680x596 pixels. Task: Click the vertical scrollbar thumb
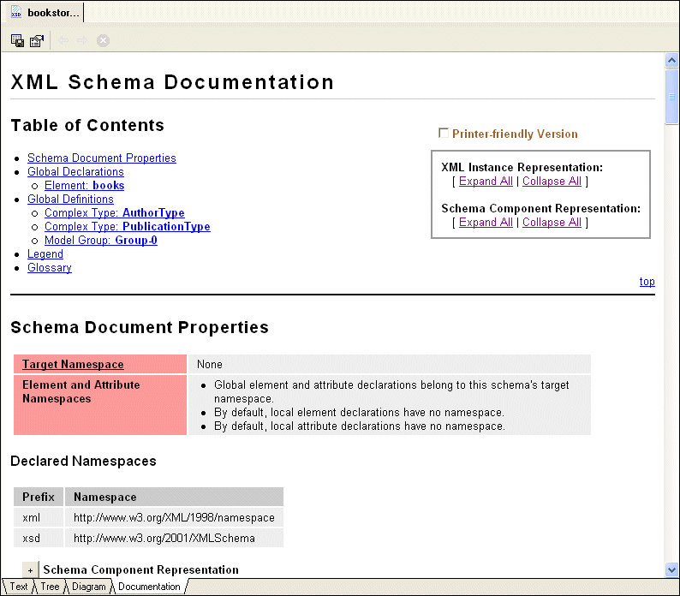pyautogui.click(x=671, y=96)
